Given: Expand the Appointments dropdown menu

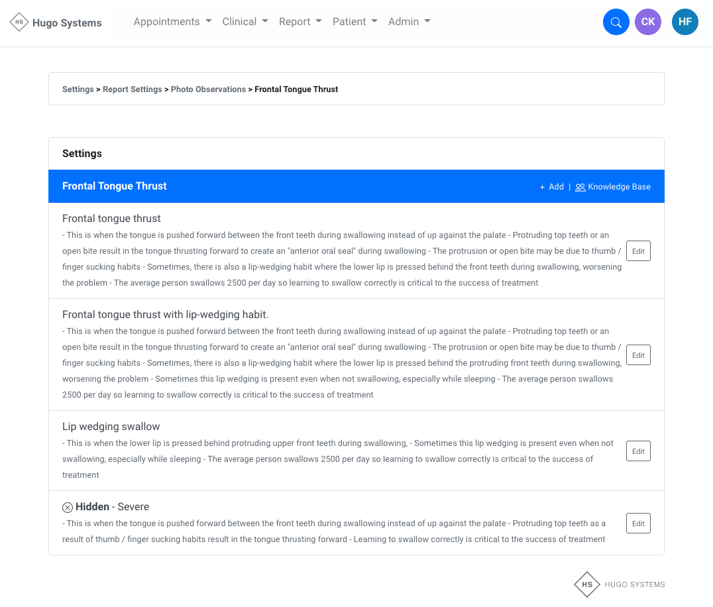Looking at the screenshot, I should tap(172, 22).
